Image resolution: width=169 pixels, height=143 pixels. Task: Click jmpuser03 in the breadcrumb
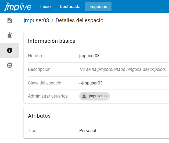pos(36,20)
